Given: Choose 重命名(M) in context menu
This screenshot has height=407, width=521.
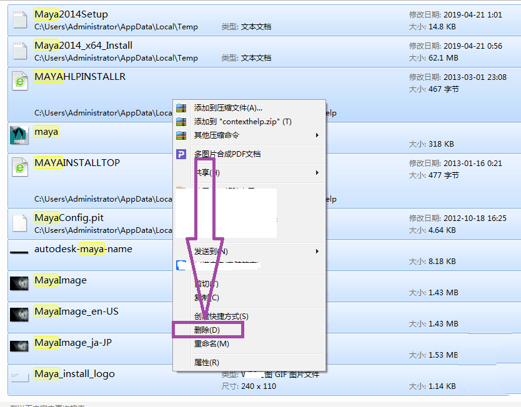Looking at the screenshot, I should [249, 344].
